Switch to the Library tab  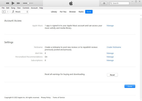pyautogui.click(x=54, y=12)
